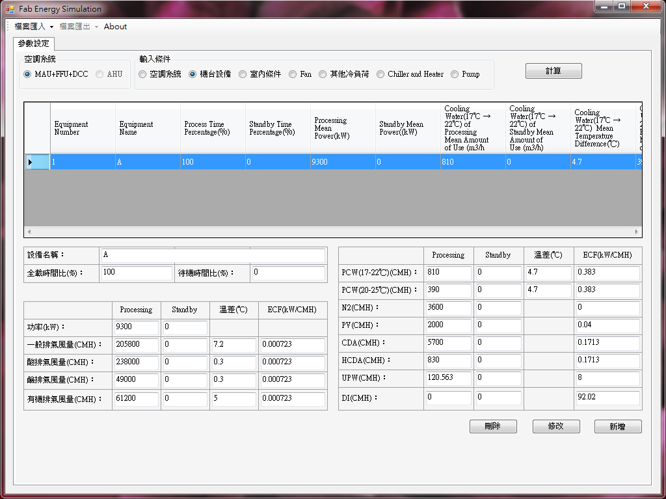Click the Equipment Number column header
The image size is (666, 499).
tap(83, 128)
